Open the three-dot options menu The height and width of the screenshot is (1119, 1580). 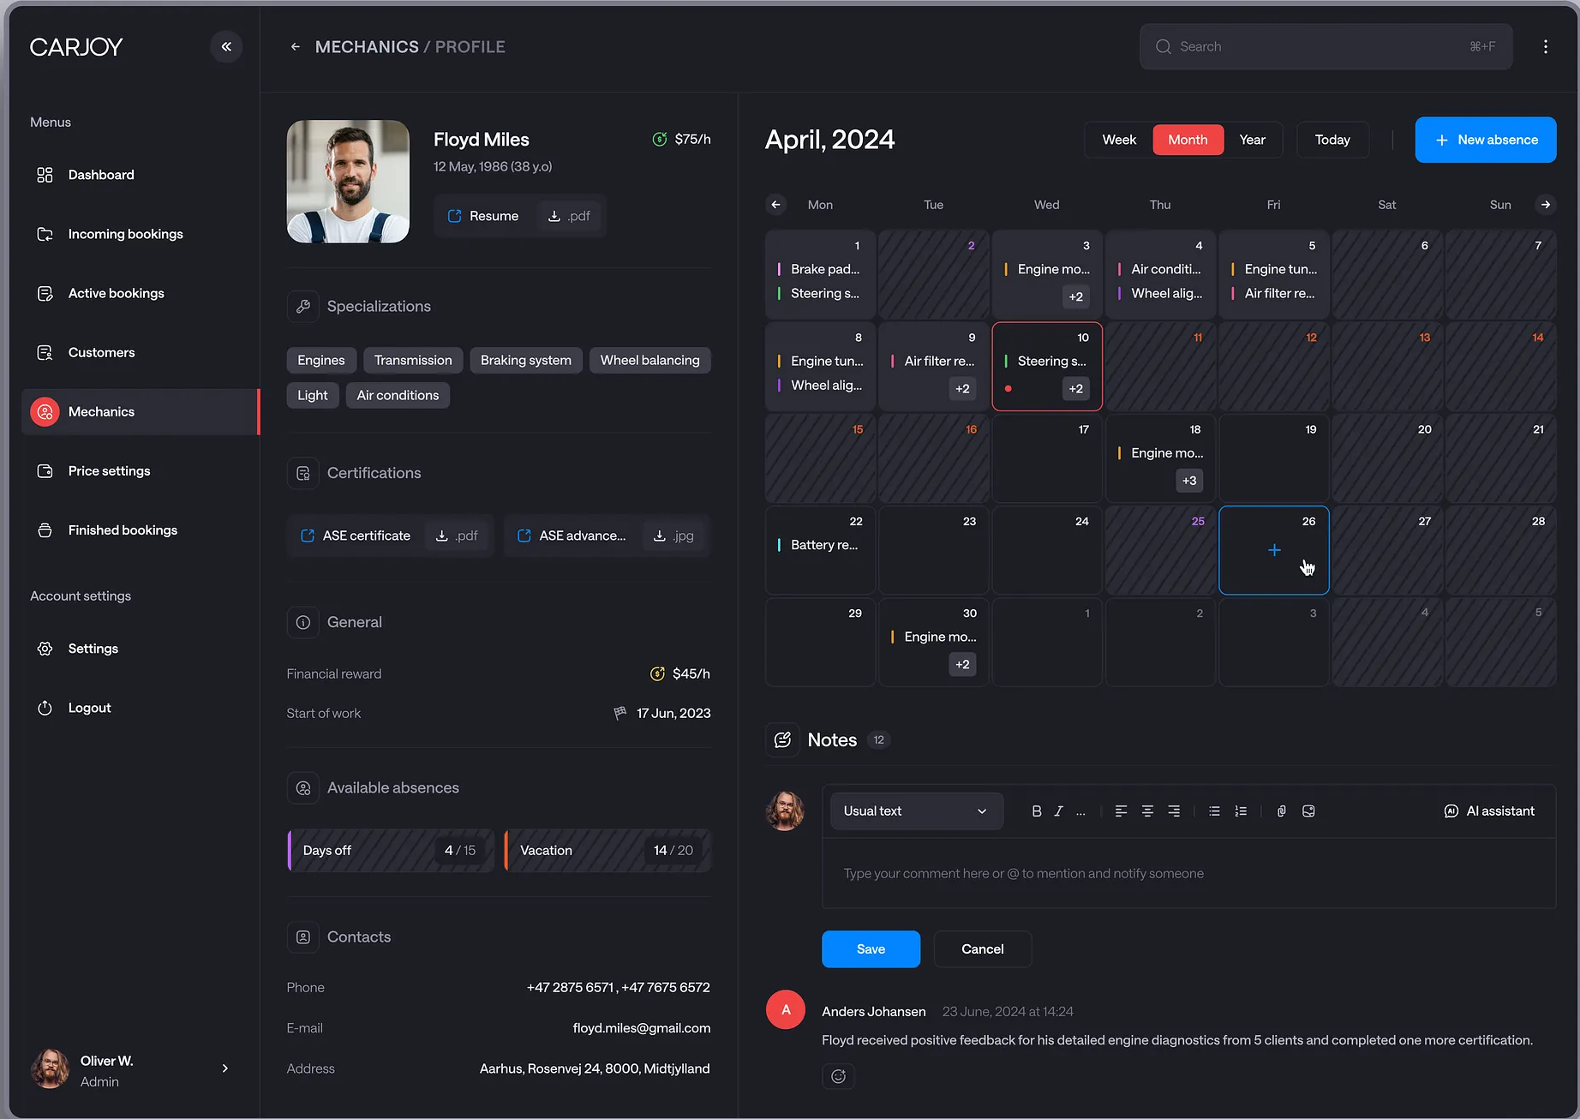point(1545,47)
